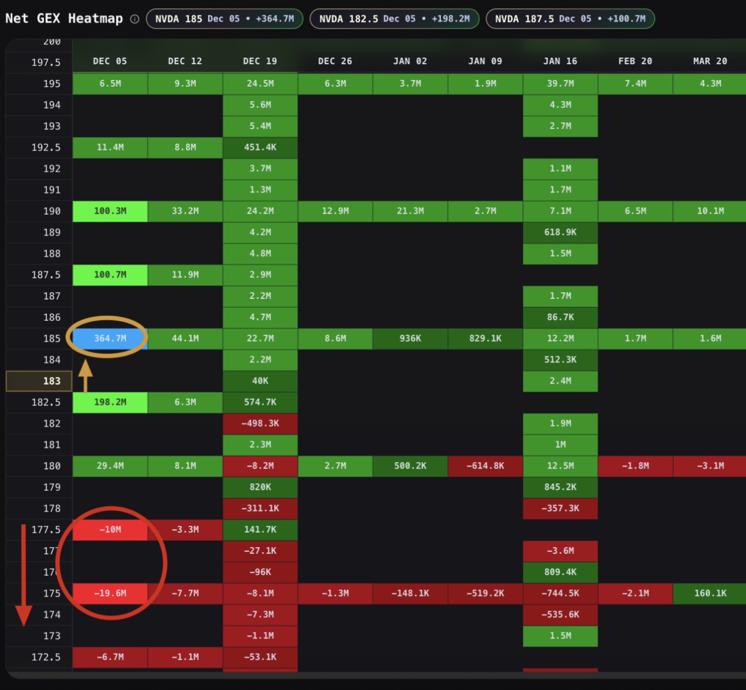Click the -10M cell at strike 177.5
This screenshot has height=690, width=746.
coord(110,530)
